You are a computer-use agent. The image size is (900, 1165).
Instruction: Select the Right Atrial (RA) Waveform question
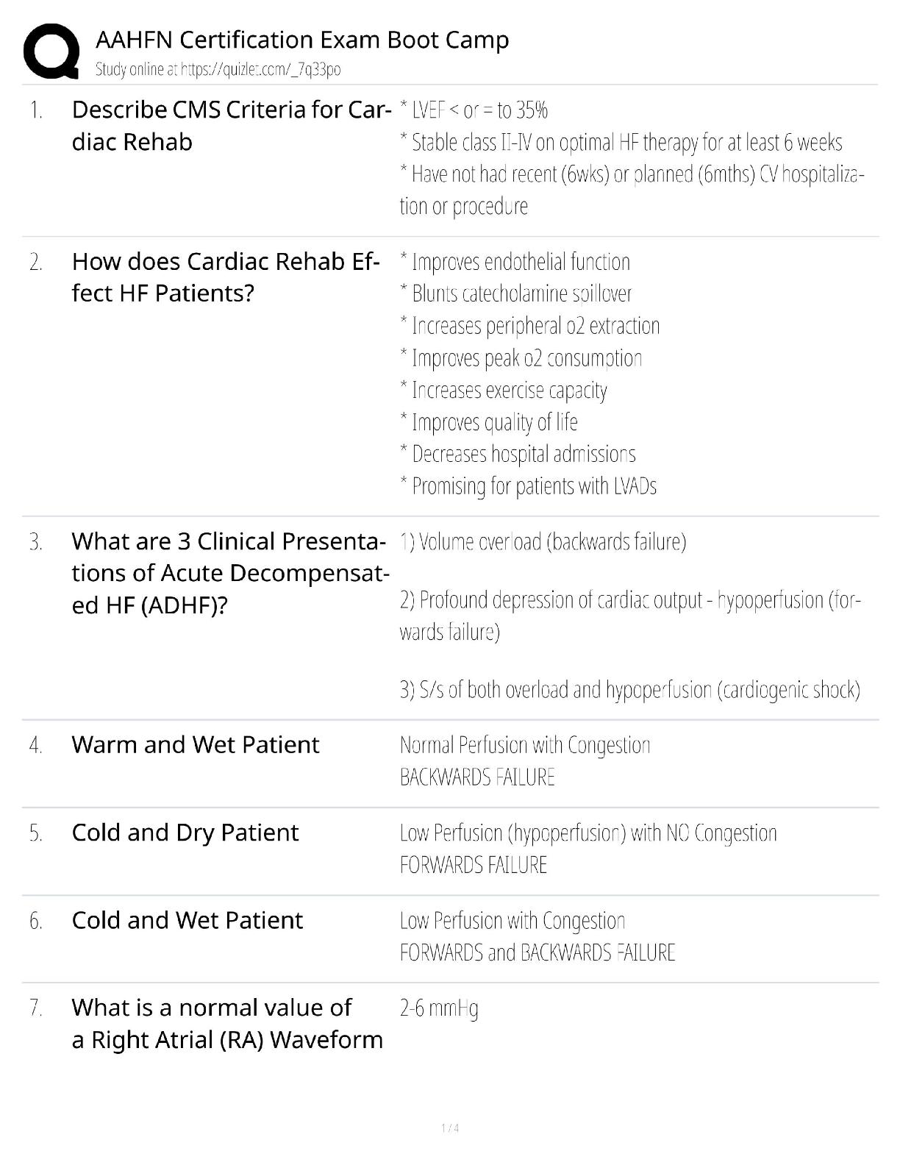click(x=227, y=1024)
